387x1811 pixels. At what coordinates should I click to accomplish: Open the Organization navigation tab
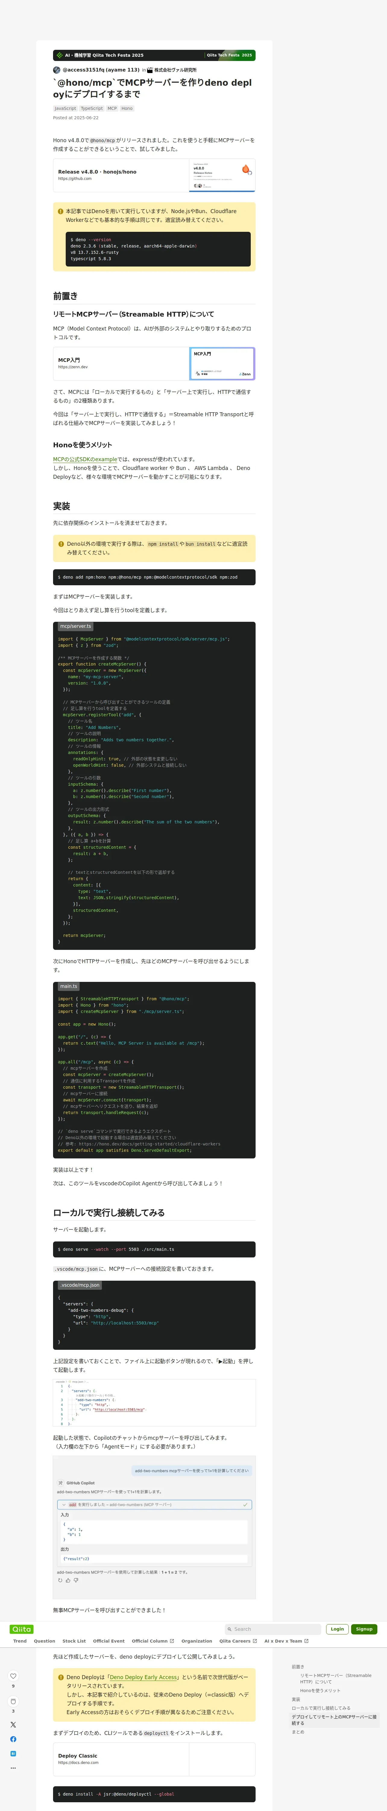(x=197, y=1641)
